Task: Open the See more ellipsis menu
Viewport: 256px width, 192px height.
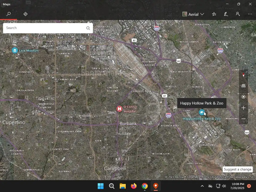Action: [250, 14]
